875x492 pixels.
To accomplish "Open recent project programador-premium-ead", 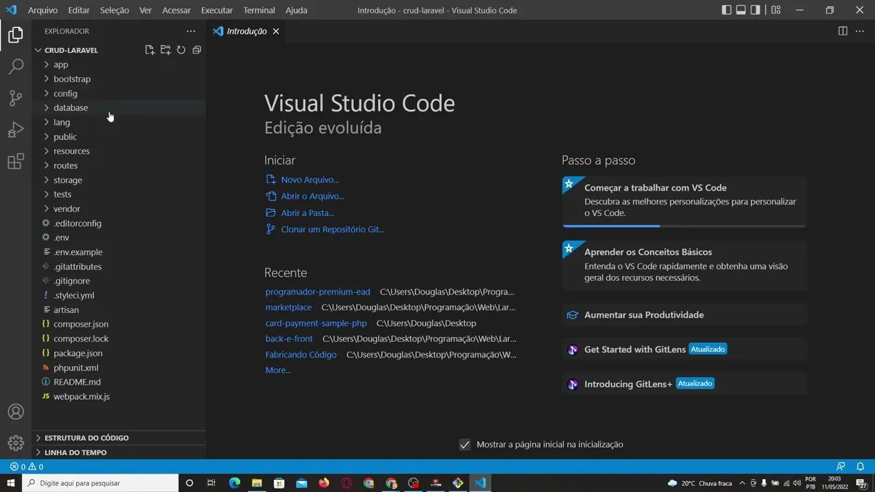I will tap(318, 292).
